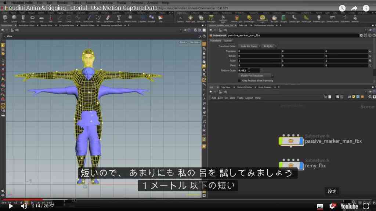Image resolution: width=376 pixels, height=211 pixels.
Task: Select the Platonic Solids shelf tool
Action: point(130,18)
